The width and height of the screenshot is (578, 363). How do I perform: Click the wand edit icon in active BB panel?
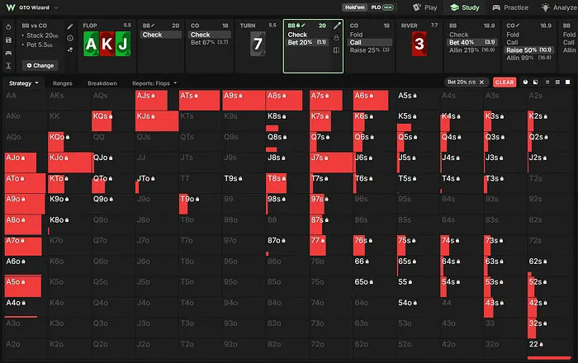point(337,26)
